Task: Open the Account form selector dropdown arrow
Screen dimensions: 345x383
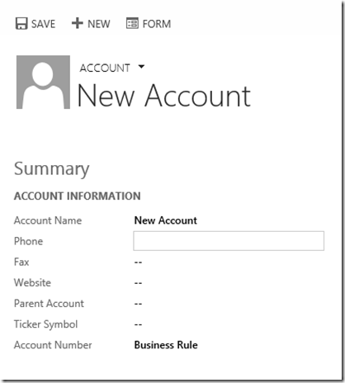Action: pos(141,67)
